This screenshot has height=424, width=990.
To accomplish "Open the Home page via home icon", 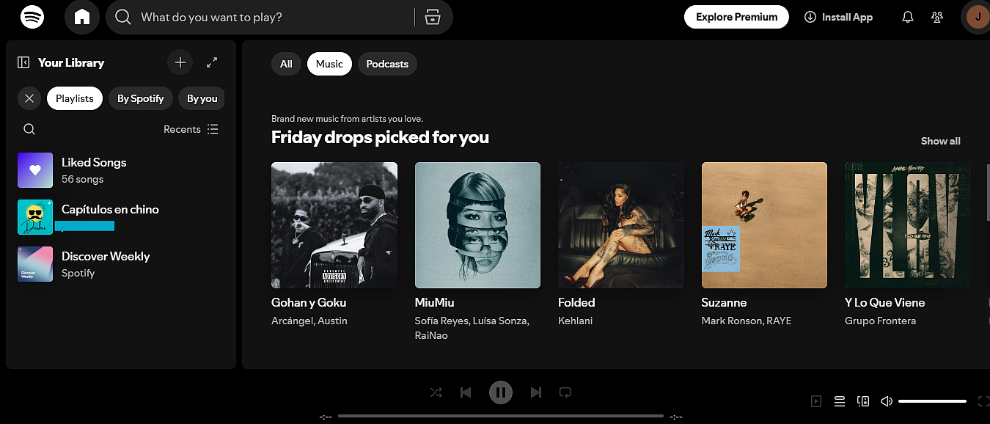I will [x=81, y=17].
